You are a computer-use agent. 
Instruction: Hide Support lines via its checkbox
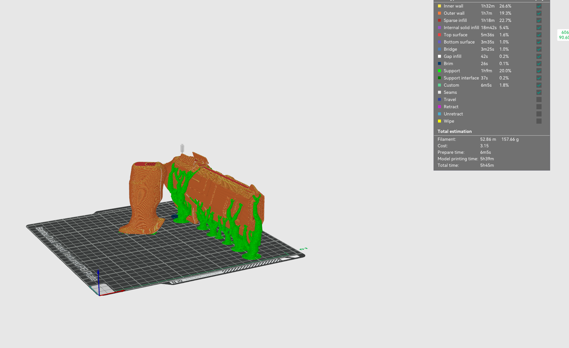point(539,71)
